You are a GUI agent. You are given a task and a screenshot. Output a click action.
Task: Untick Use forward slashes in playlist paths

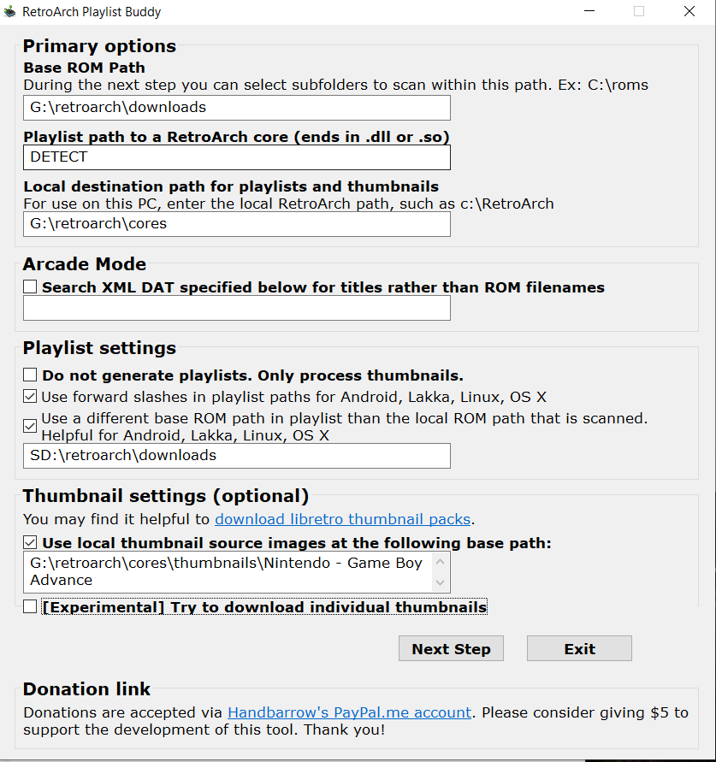pos(30,397)
